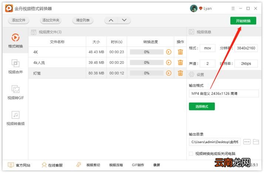The height and width of the screenshot is (173, 264).
Task: Click the app logo in title bar
Action: (9, 8)
